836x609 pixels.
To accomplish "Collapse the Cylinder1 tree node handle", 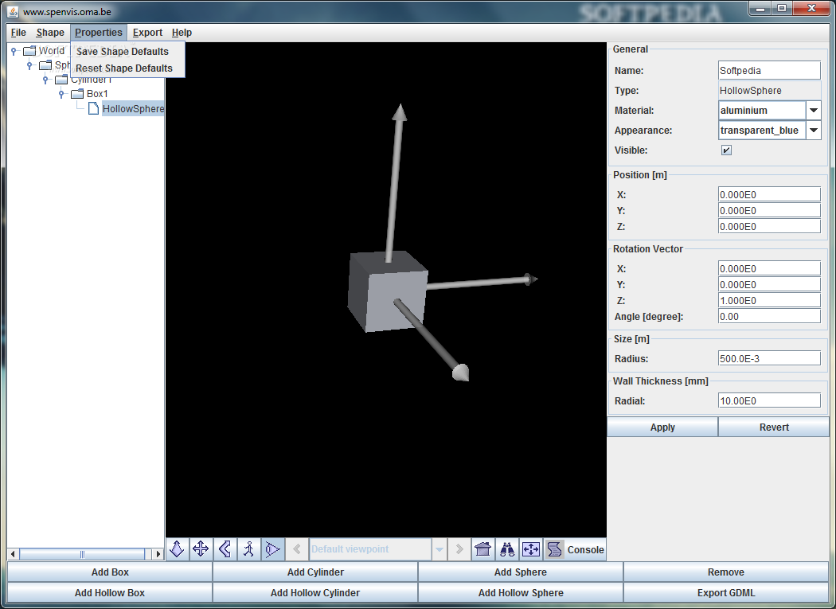I will coord(46,80).
